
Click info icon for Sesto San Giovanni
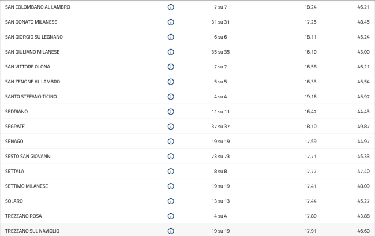(171, 157)
